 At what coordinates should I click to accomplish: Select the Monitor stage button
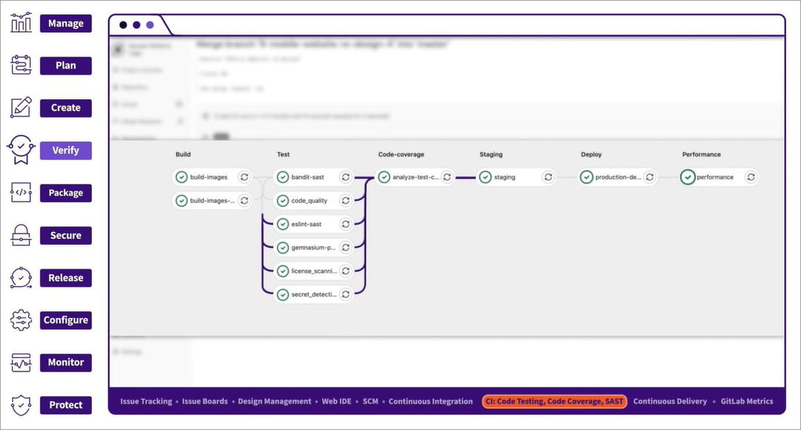click(66, 363)
